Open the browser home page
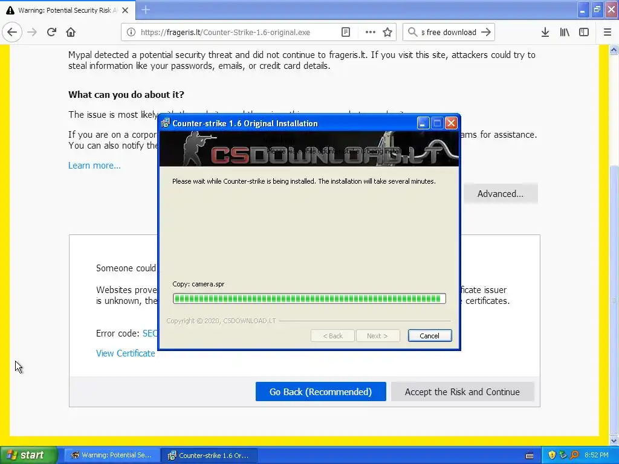 (x=71, y=32)
